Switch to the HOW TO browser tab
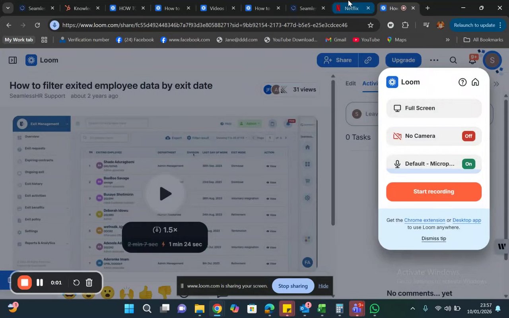 [x=128, y=8]
